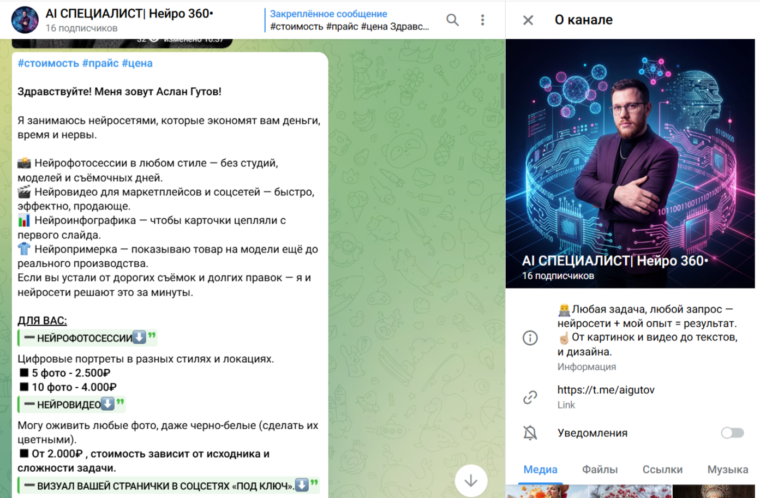The height and width of the screenshot is (498, 760).
Task: Click the #стоимость hashtag
Action: [49, 63]
